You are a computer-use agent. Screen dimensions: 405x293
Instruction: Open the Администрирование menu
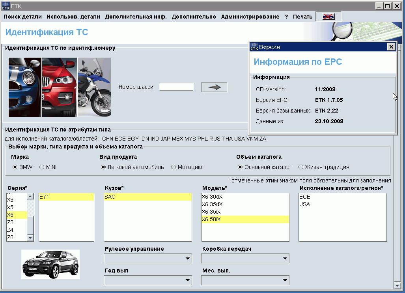(250, 17)
